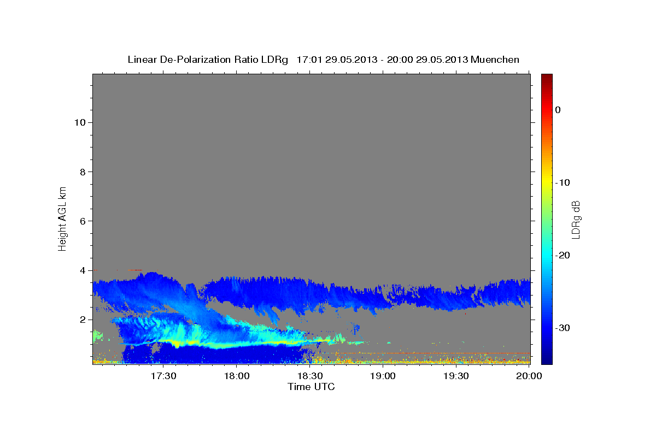
Task: Click the 'Time UTC' axis label
Action: pyautogui.click(x=311, y=387)
